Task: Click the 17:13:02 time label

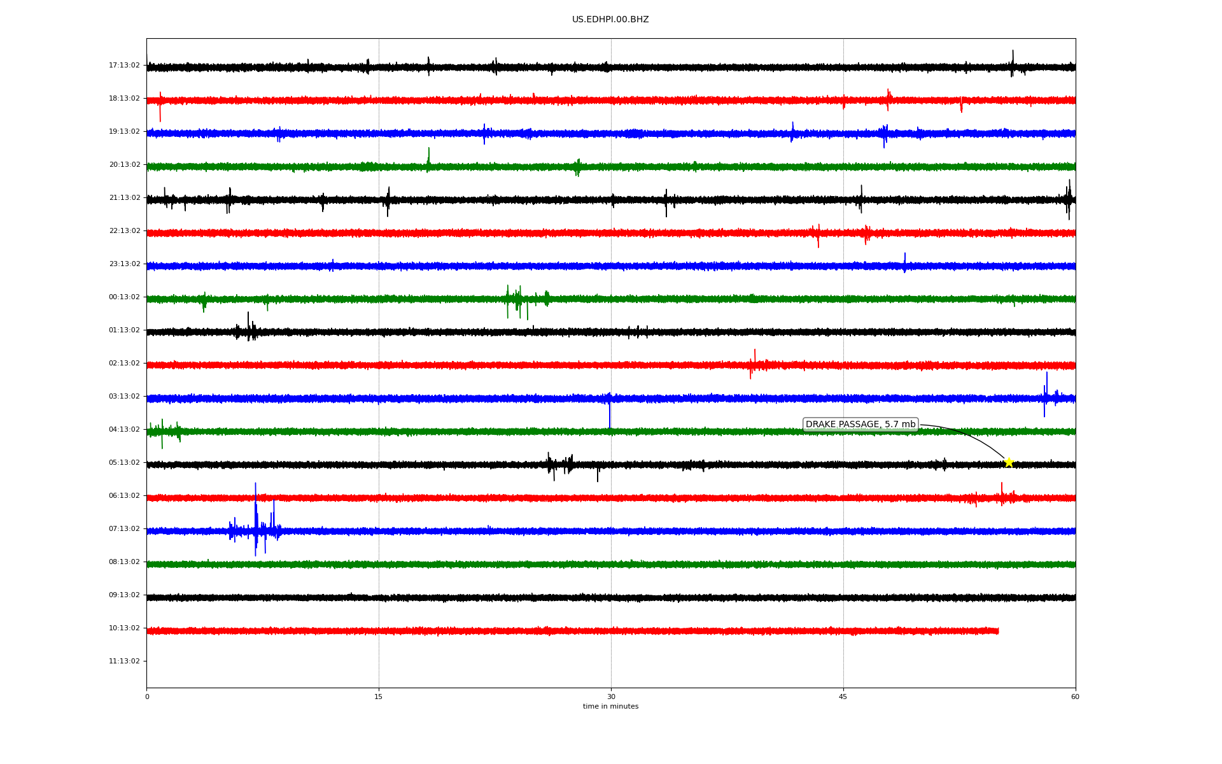Action: point(124,65)
